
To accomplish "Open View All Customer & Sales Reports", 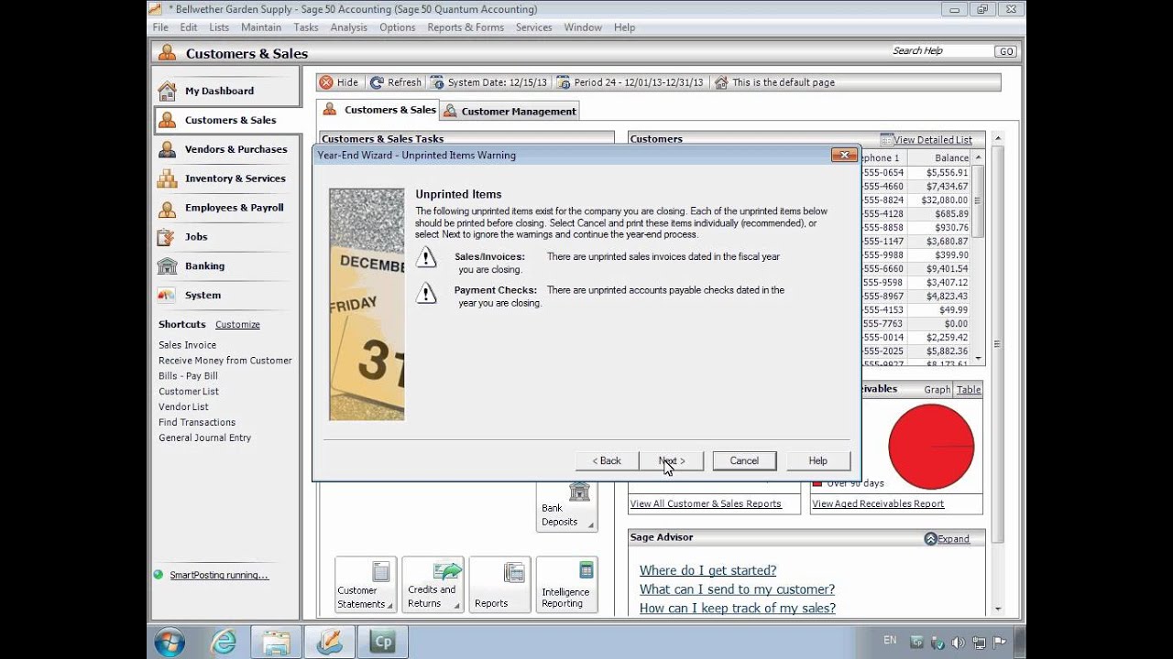I will [x=706, y=503].
